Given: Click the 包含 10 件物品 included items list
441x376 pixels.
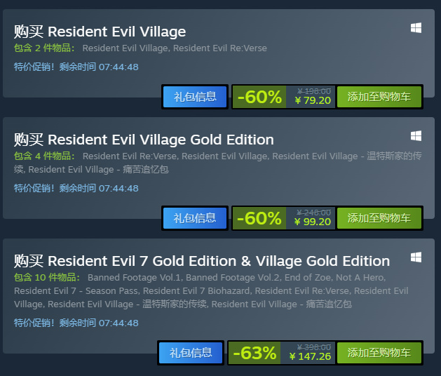Looking at the screenshot, I should [211, 290].
